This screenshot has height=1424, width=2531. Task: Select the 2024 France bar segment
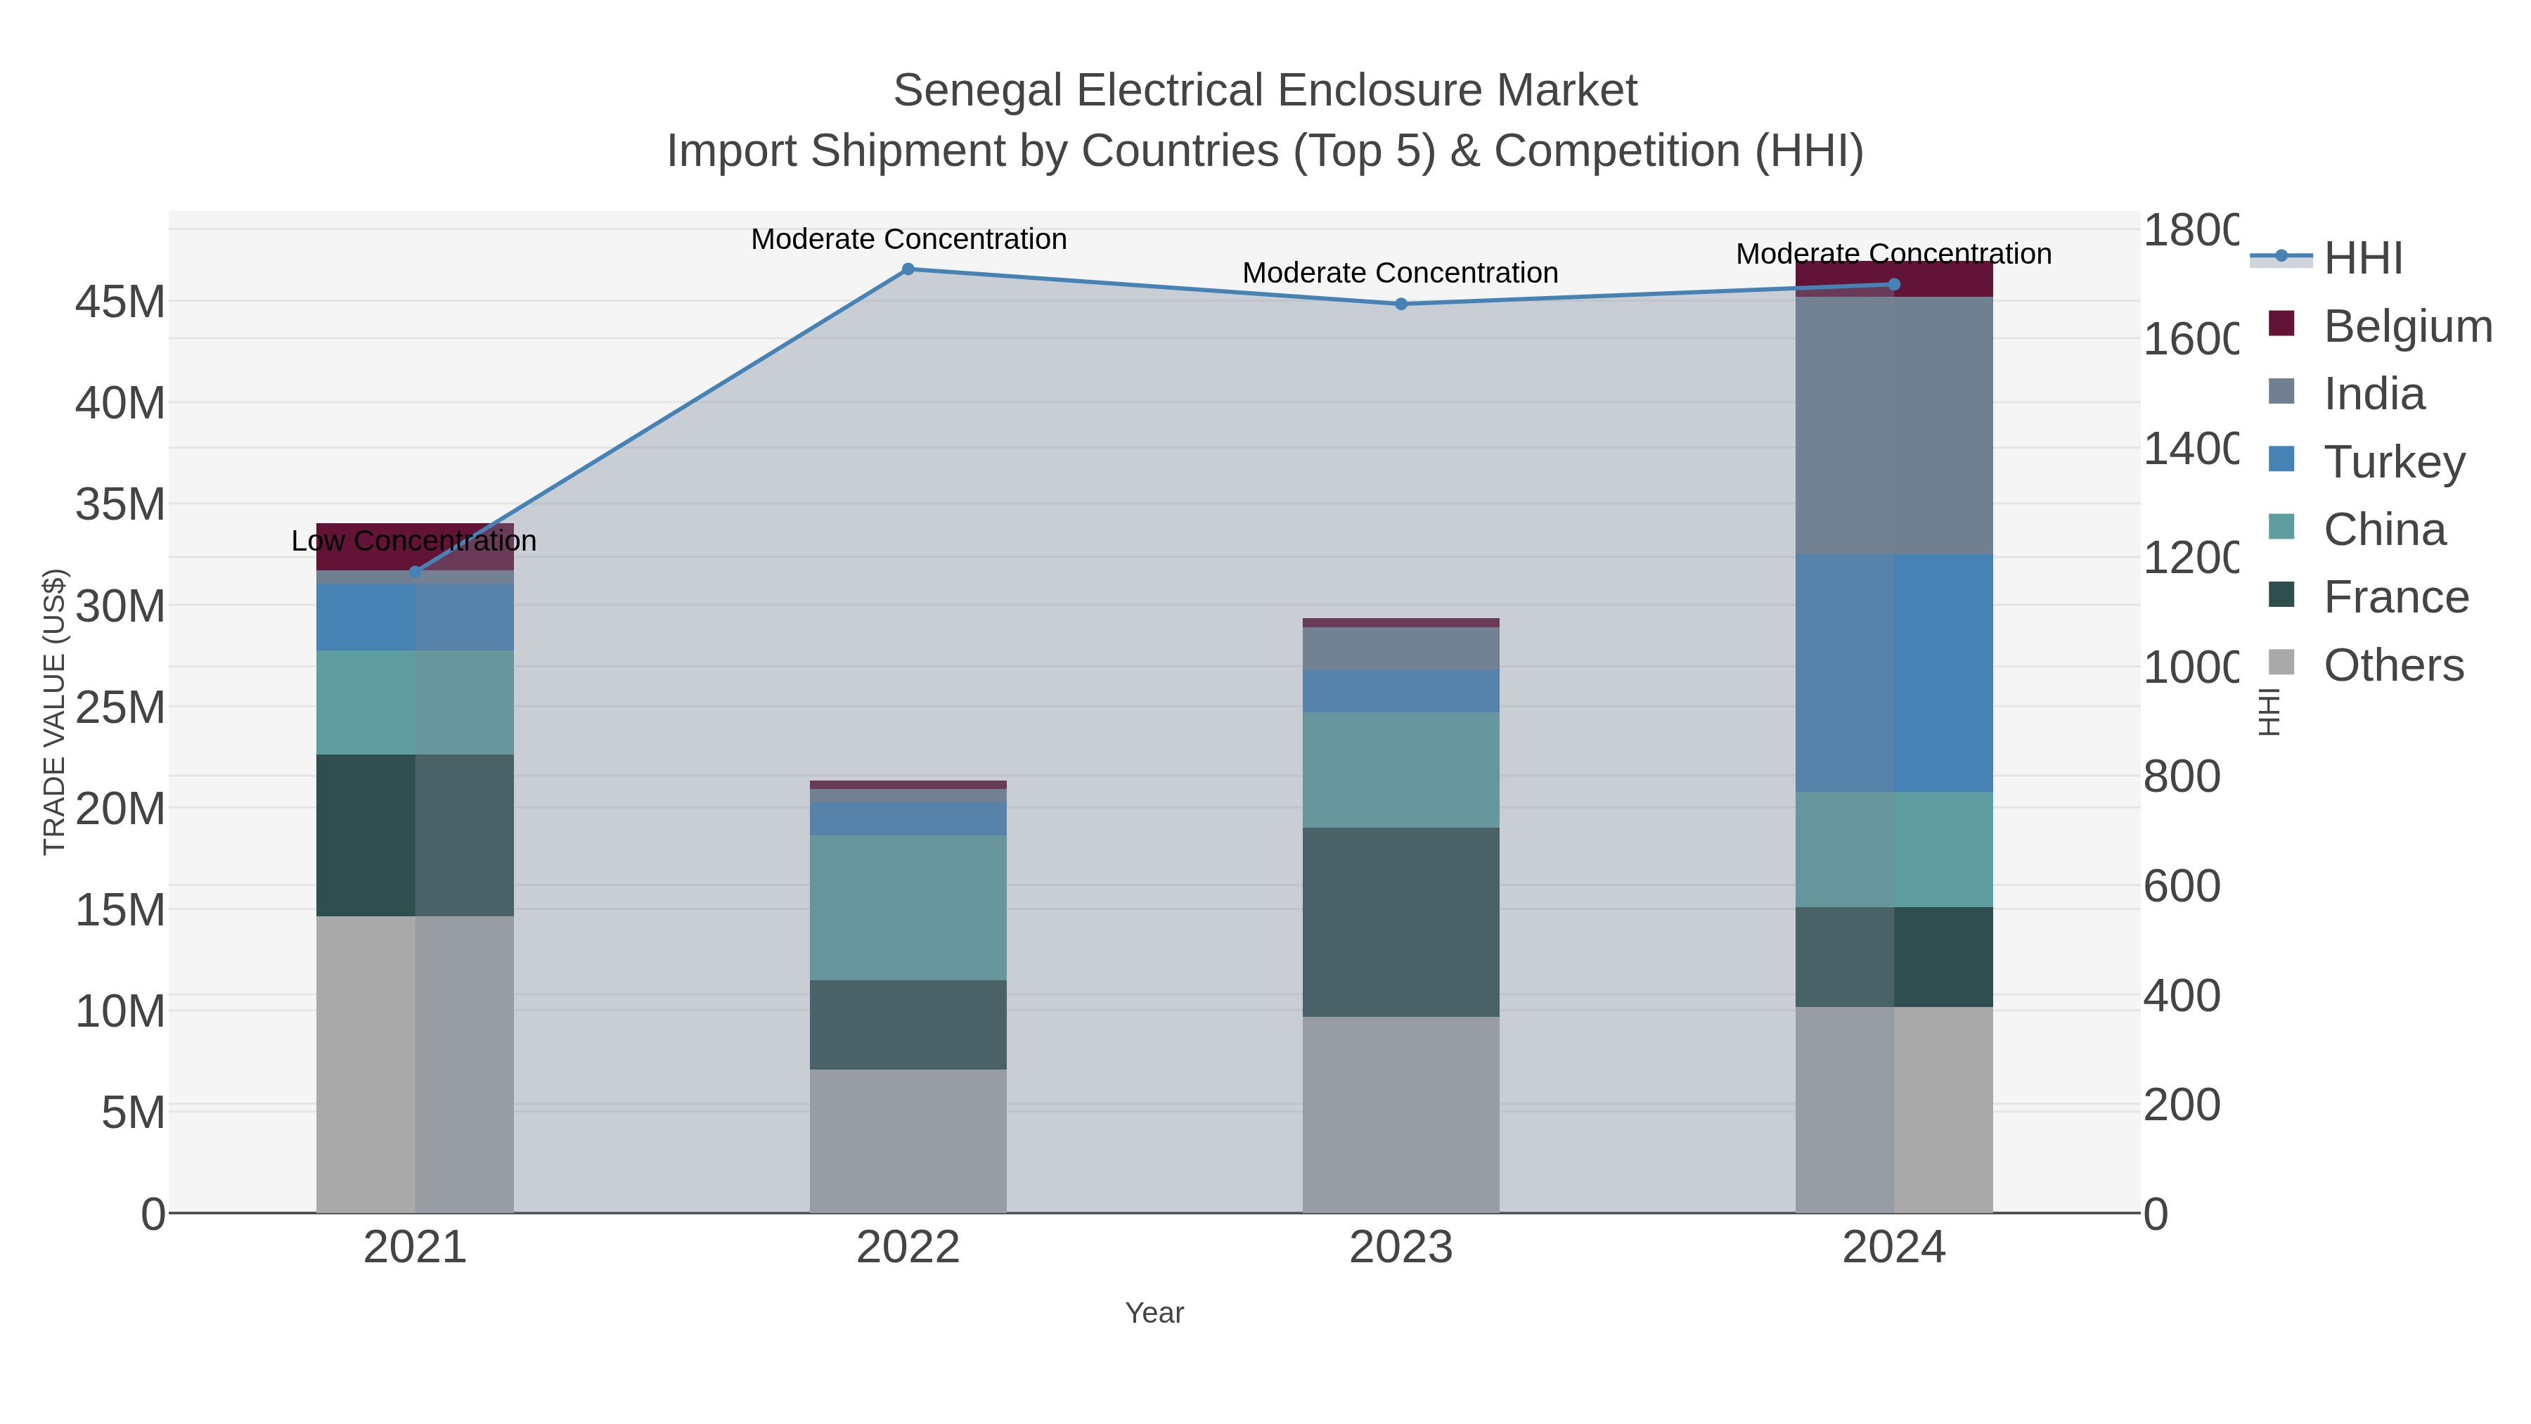coord(1894,957)
